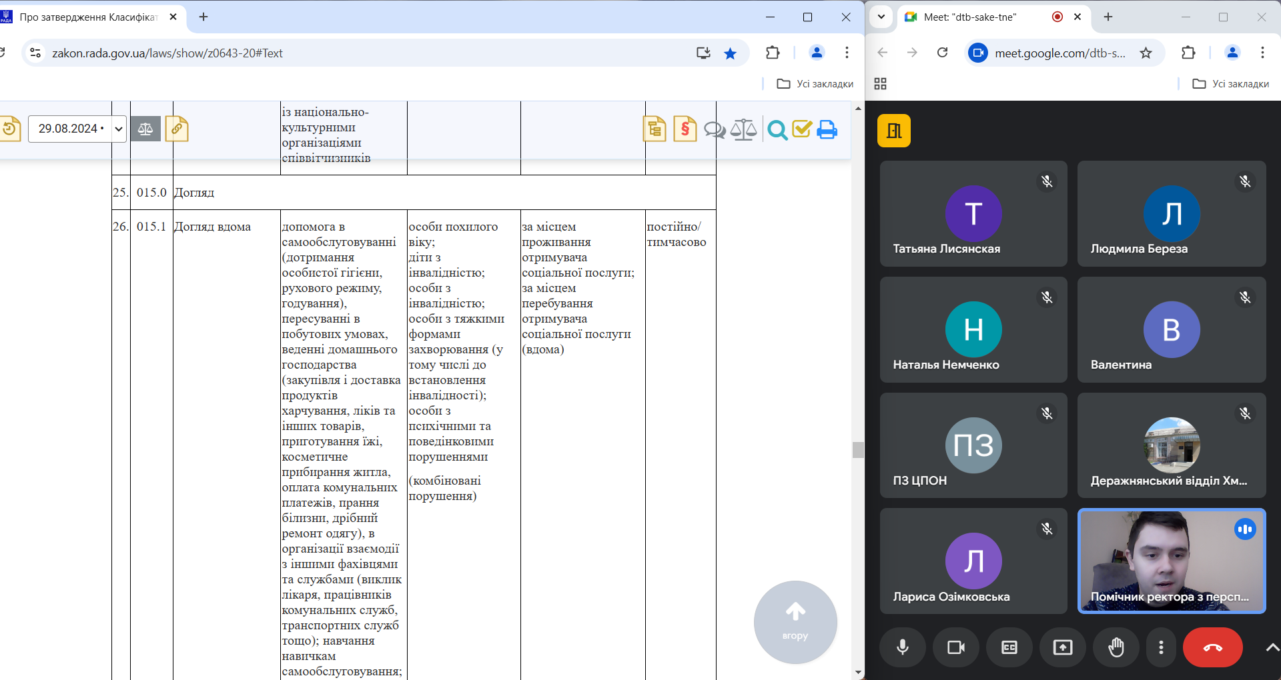The height and width of the screenshot is (680, 1281).
Task: Click scrollbar down arrow on rada page
Action: point(858,673)
